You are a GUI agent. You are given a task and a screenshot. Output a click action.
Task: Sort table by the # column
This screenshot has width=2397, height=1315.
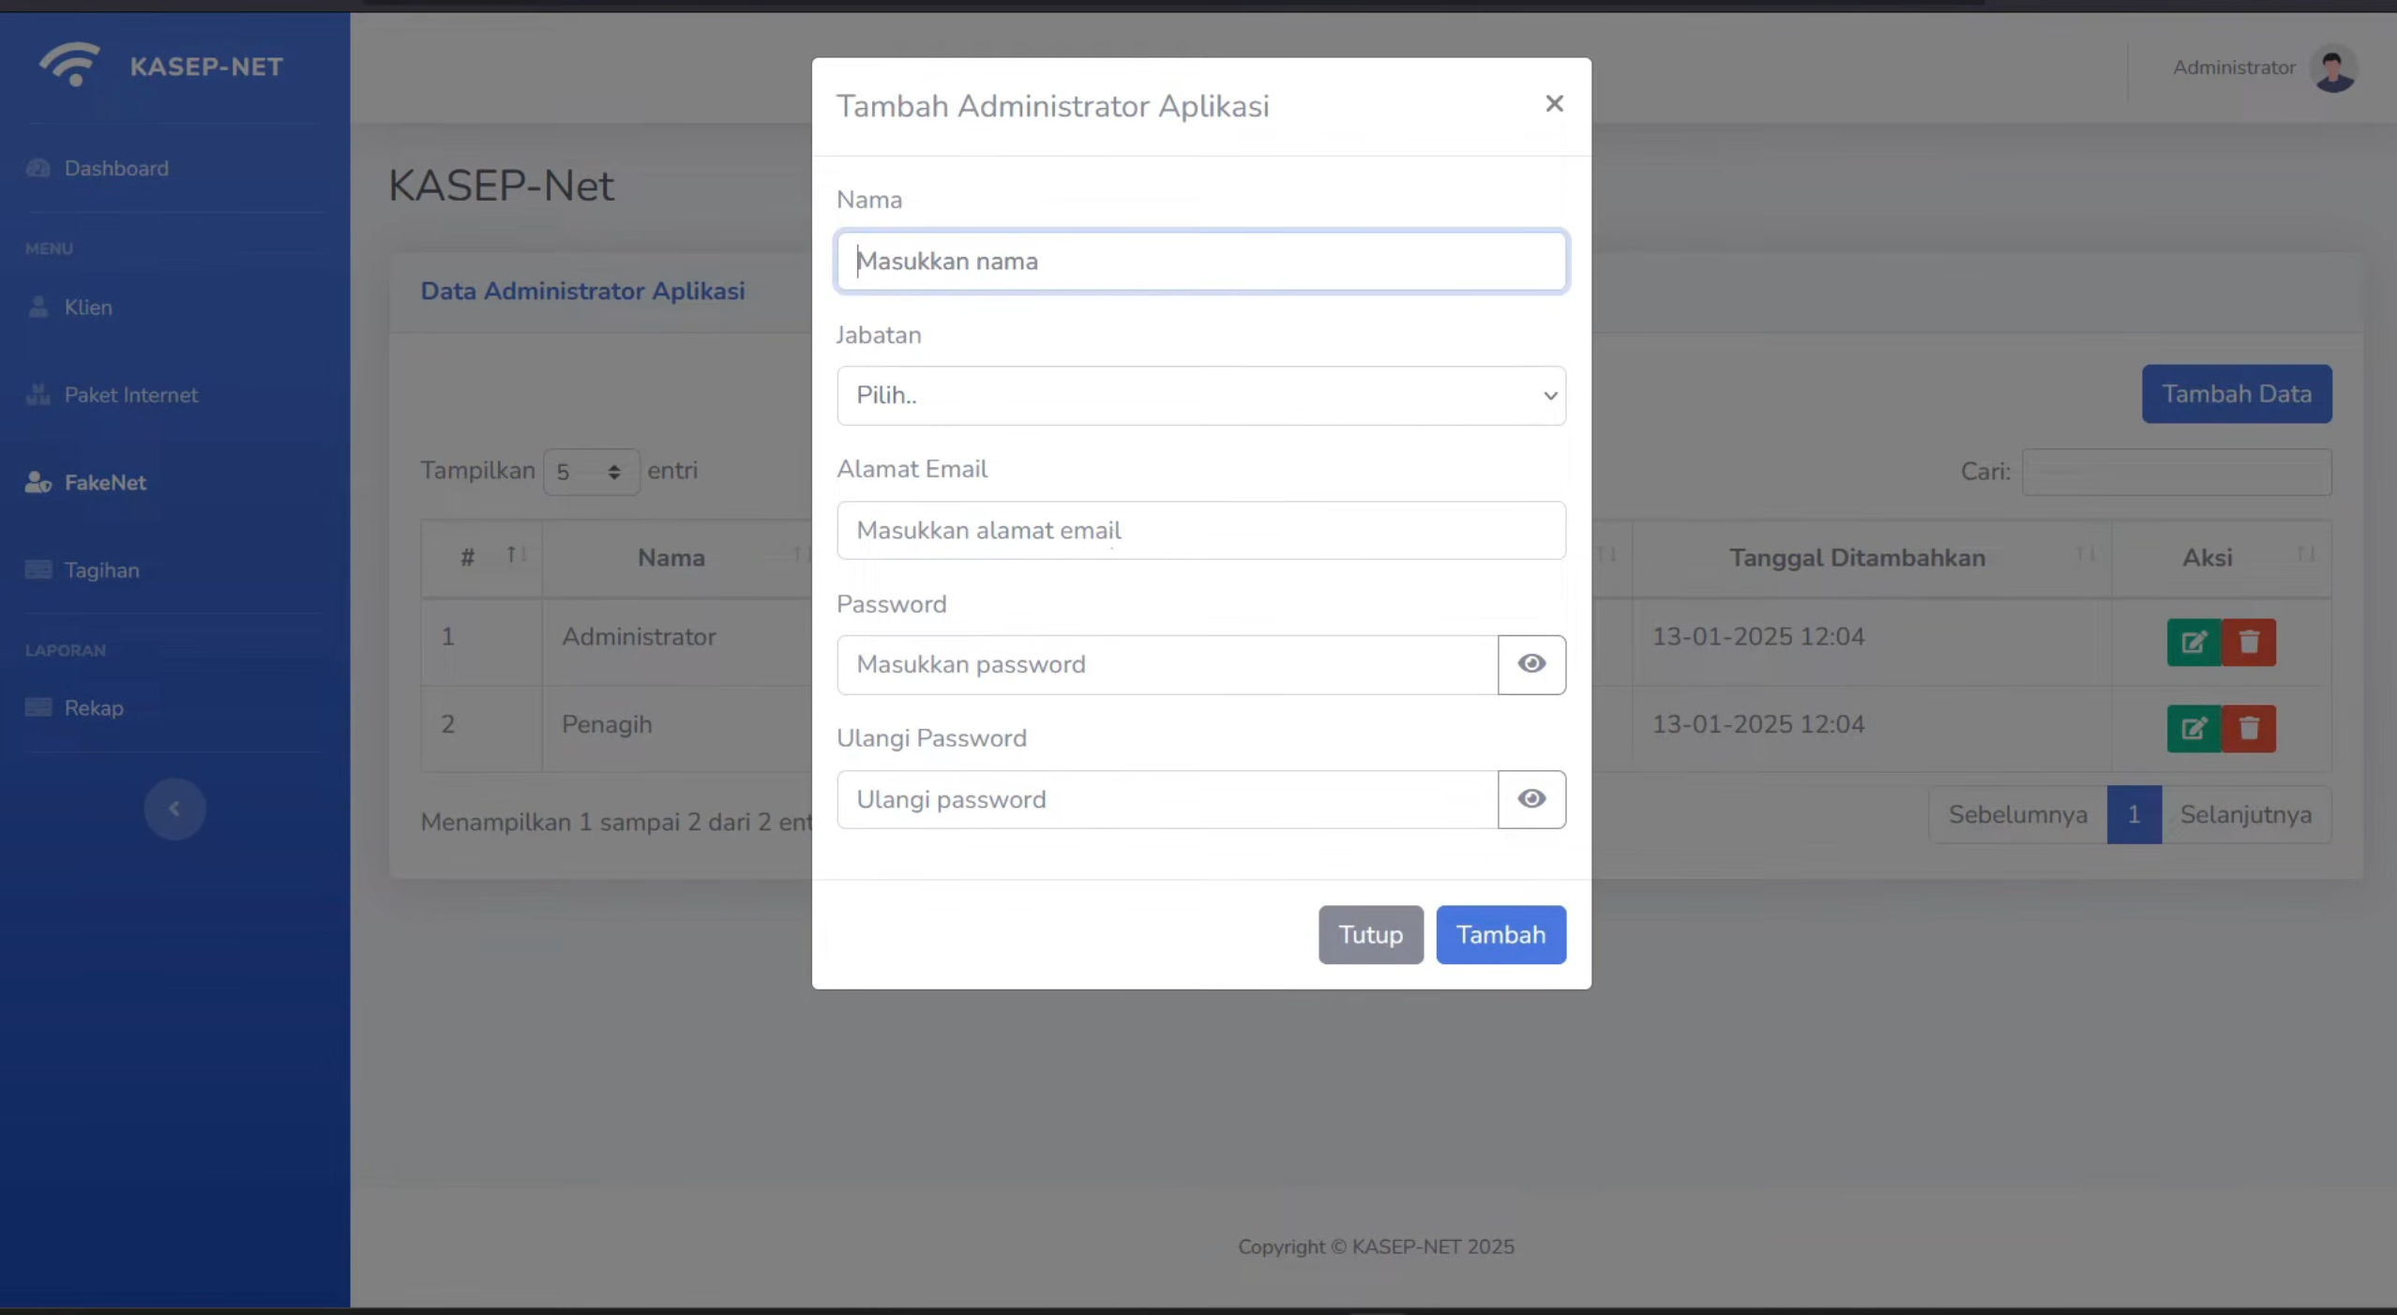481,557
